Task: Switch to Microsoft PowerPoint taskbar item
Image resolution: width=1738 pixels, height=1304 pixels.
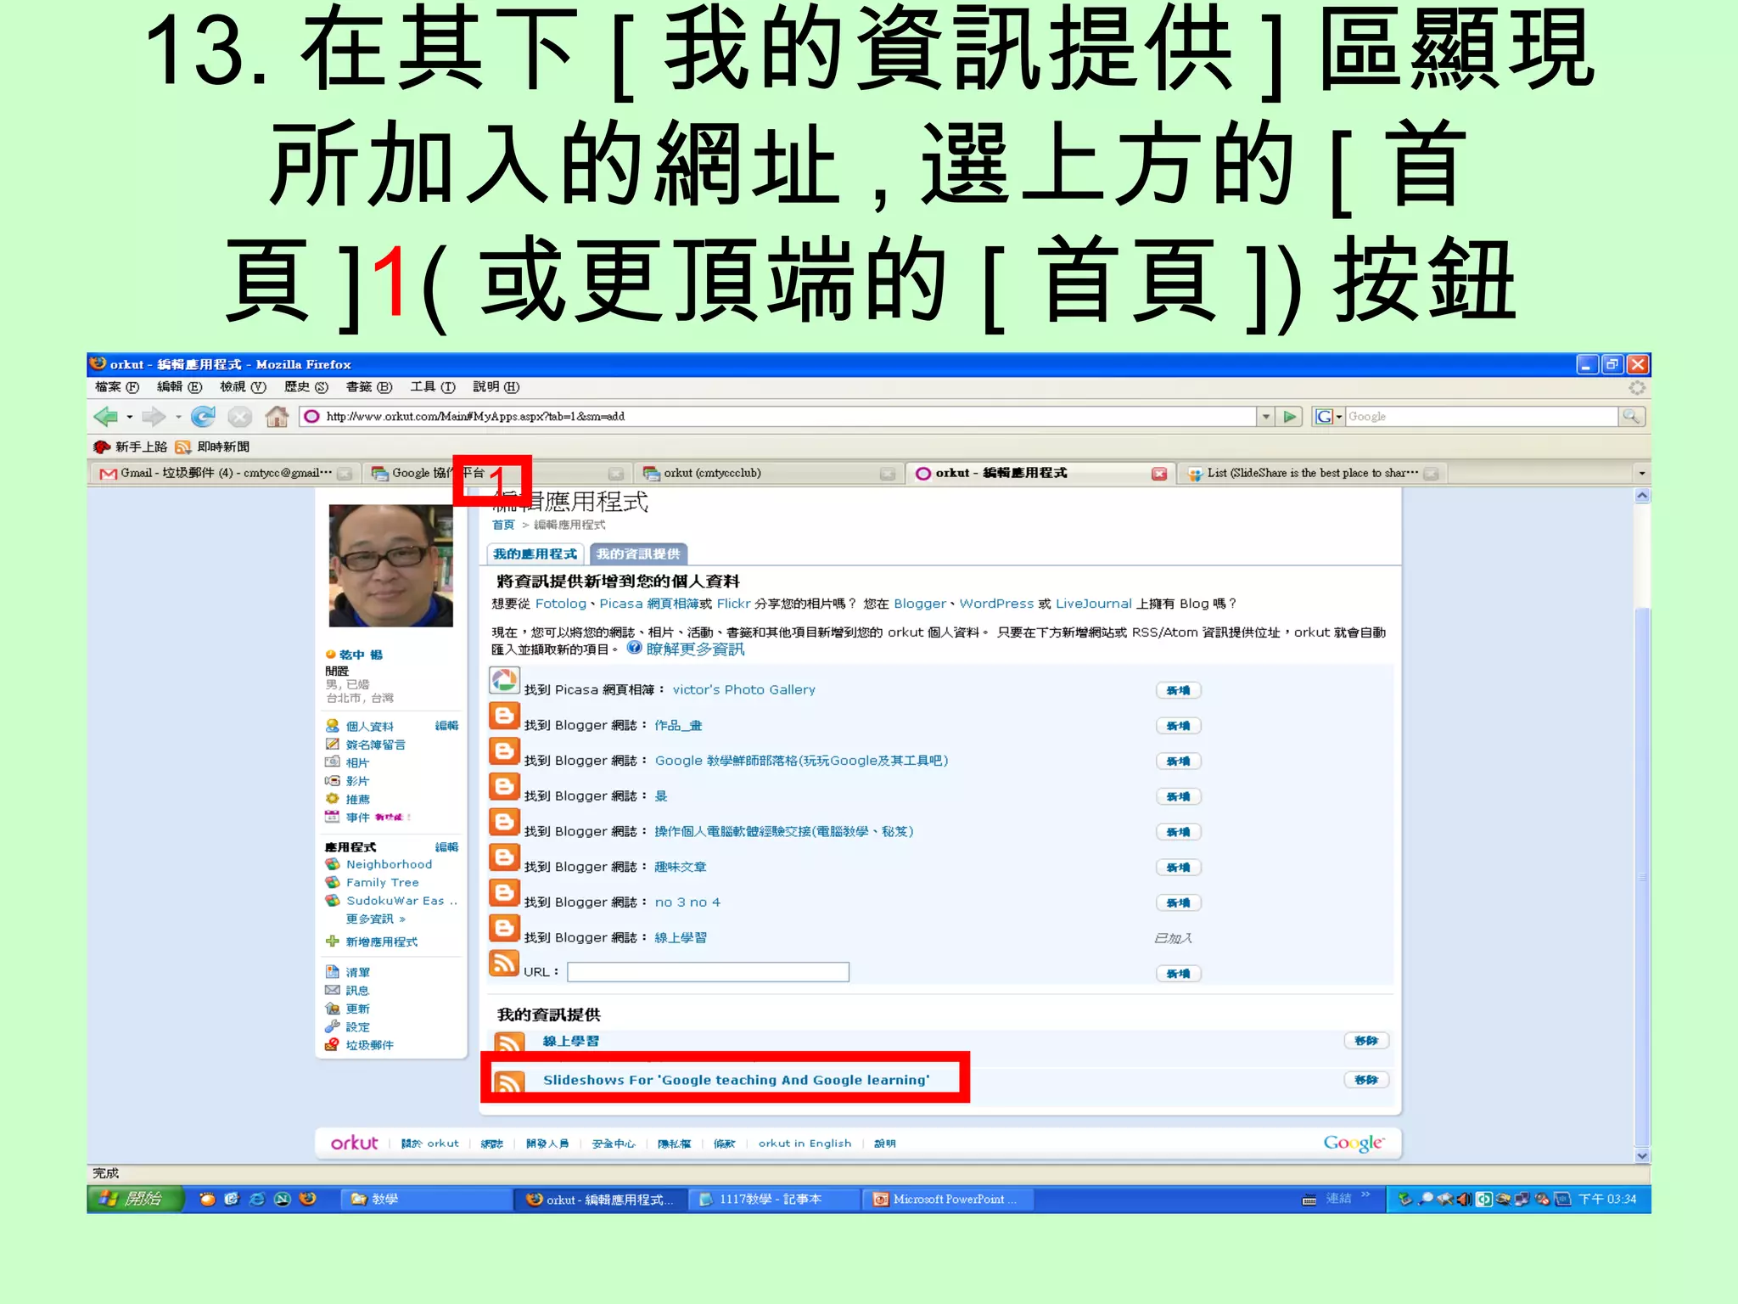Action: point(949,1200)
